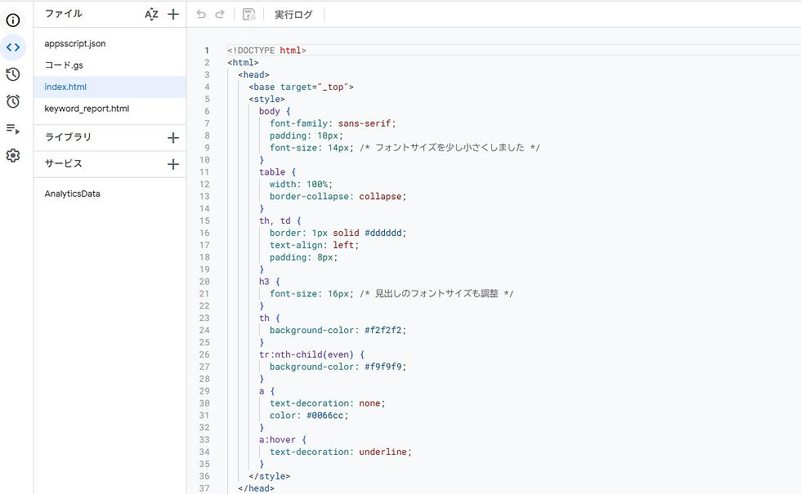This screenshot has width=801, height=494.
Task: Open コード.gs file
Action: pyautogui.click(x=64, y=65)
